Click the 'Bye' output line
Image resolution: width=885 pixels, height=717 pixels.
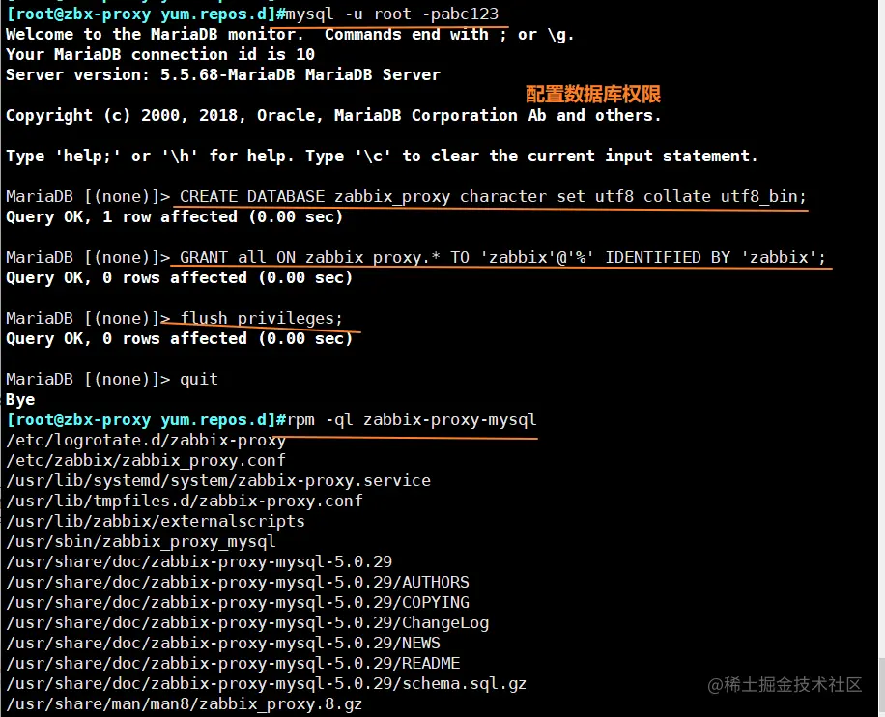coord(20,400)
